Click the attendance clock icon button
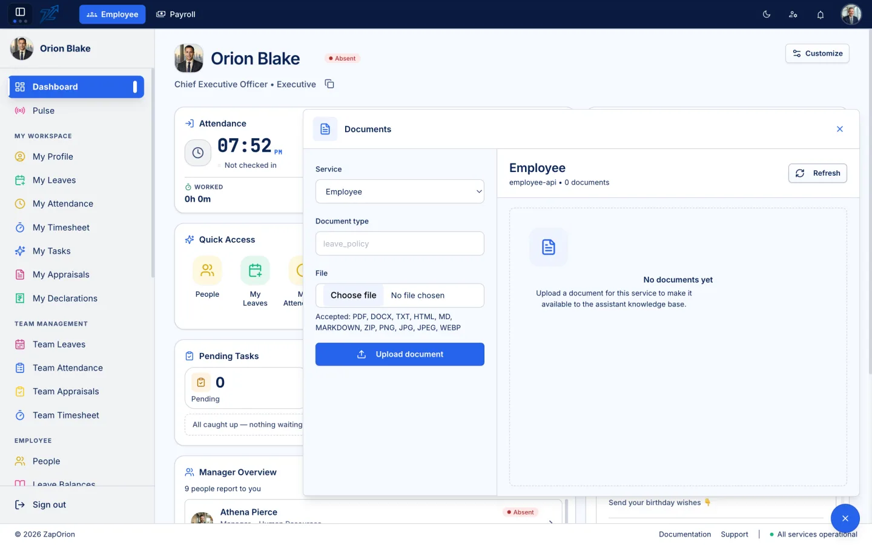Image resolution: width=872 pixels, height=545 pixels. click(x=198, y=153)
